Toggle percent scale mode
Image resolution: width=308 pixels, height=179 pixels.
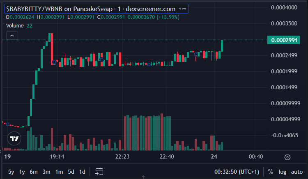[271, 172]
